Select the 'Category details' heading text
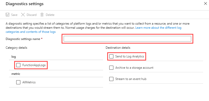 point(16,48)
